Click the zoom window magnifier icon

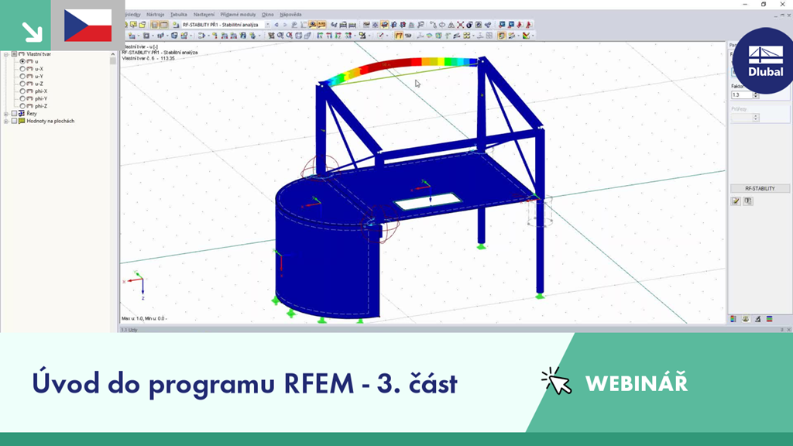coord(280,36)
